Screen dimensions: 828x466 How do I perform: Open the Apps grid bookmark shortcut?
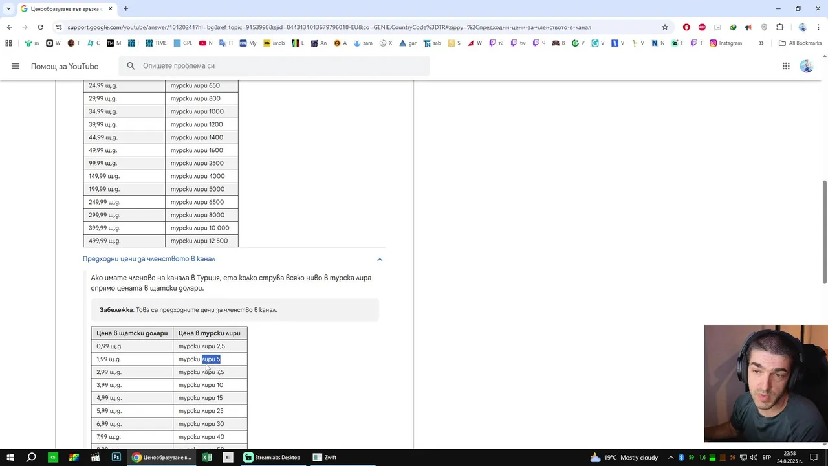[x=8, y=43]
